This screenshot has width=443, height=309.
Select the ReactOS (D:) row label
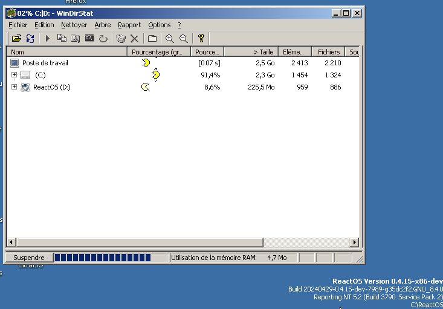pos(52,87)
